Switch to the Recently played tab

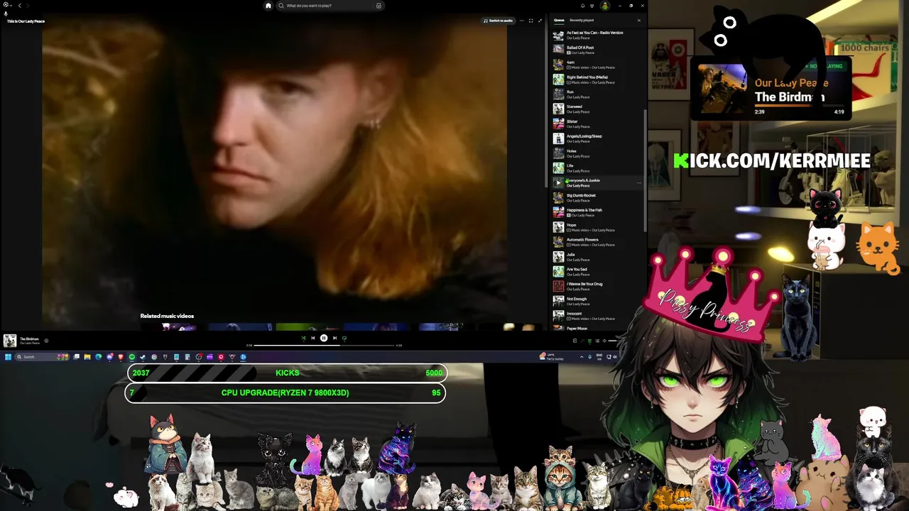[582, 20]
